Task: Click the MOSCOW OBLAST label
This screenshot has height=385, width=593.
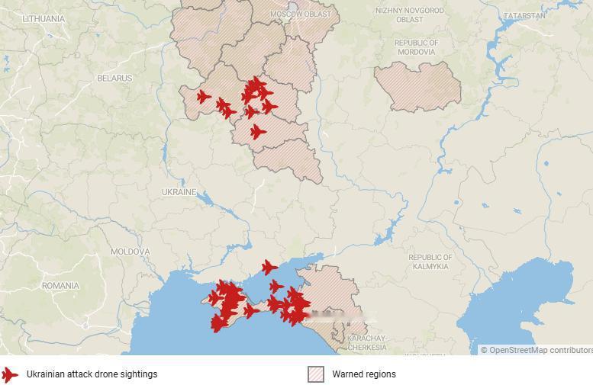Action: (x=300, y=14)
